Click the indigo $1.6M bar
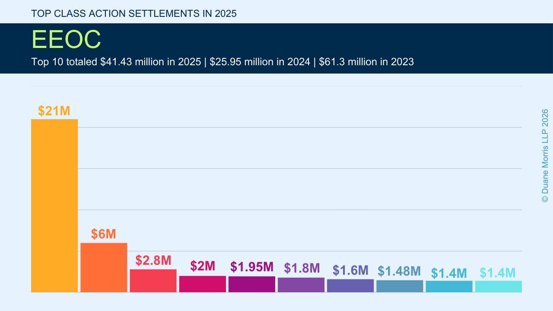This screenshot has height=311, width=553. pyautogui.click(x=350, y=286)
